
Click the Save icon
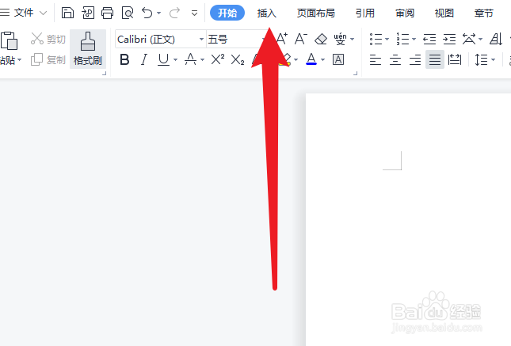click(68, 13)
